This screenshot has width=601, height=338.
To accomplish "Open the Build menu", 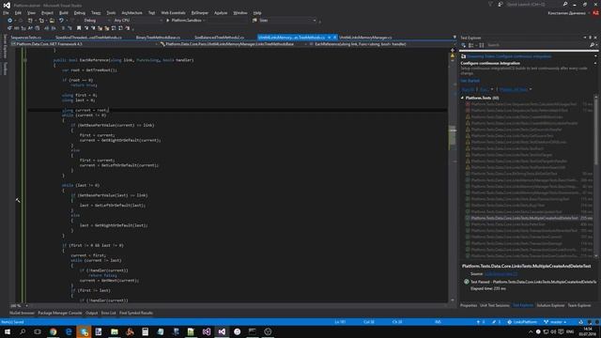I will 64,12.
